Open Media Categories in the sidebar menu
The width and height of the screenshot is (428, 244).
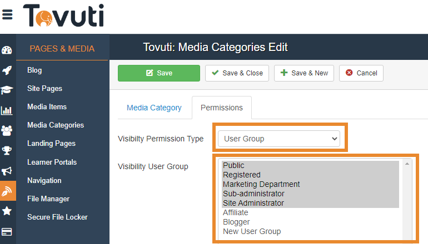point(56,125)
